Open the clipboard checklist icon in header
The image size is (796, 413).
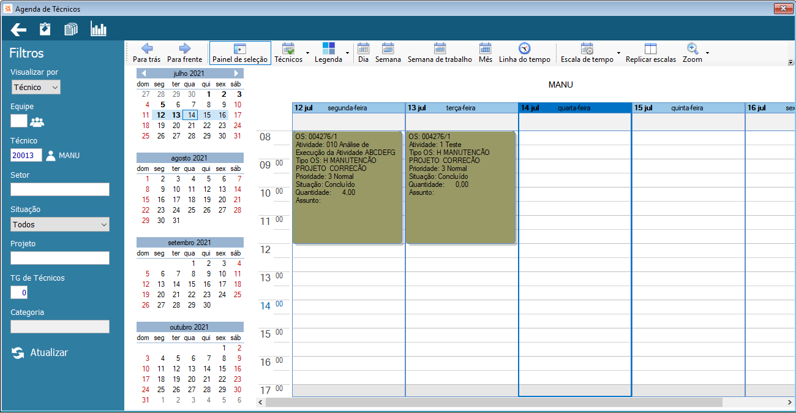pyautogui.click(x=45, y=29)
